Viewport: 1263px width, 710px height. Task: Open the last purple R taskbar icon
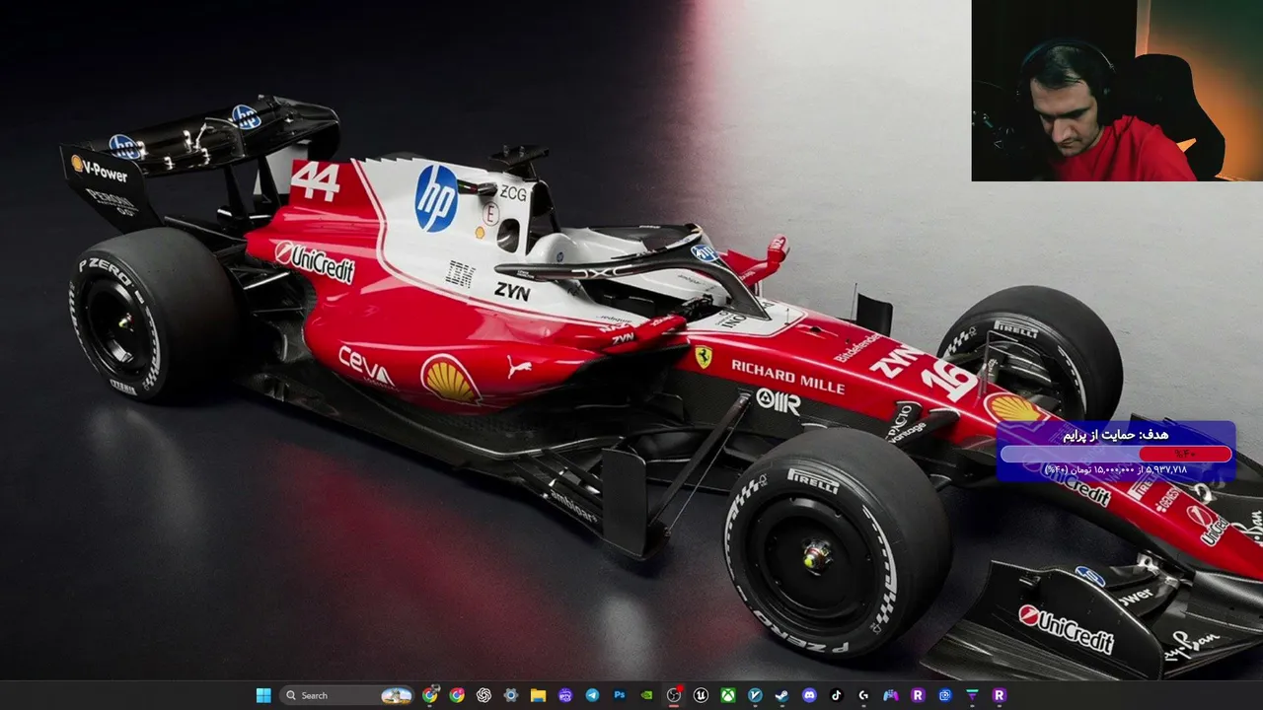pos(1000,695)
